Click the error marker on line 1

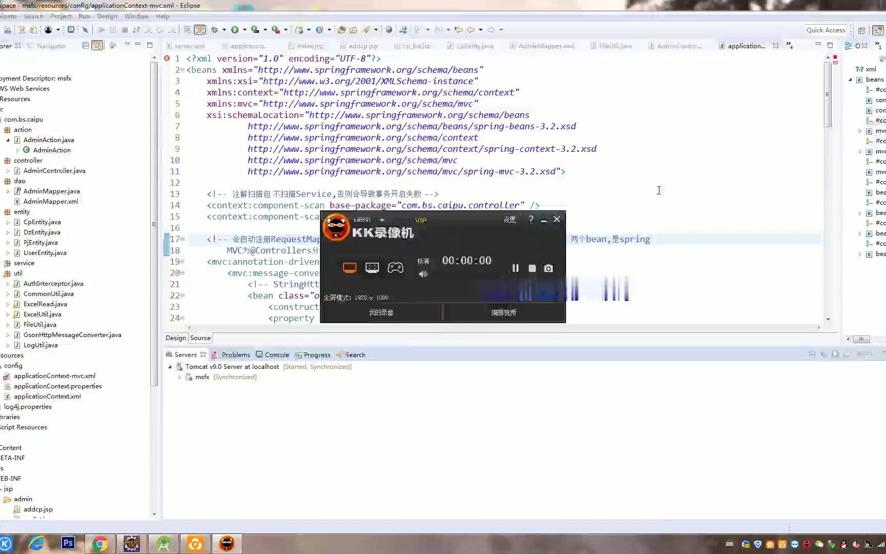[167, 58]
